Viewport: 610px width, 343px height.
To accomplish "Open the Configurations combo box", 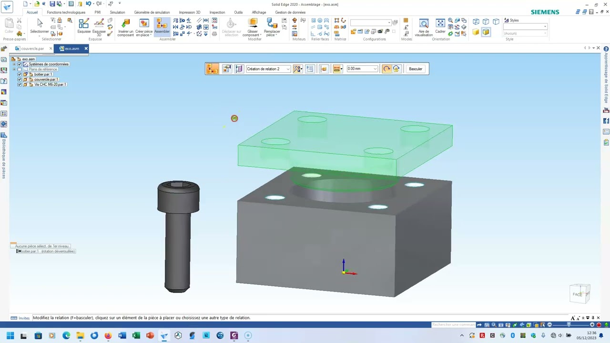I will click(x=371, y=22).
